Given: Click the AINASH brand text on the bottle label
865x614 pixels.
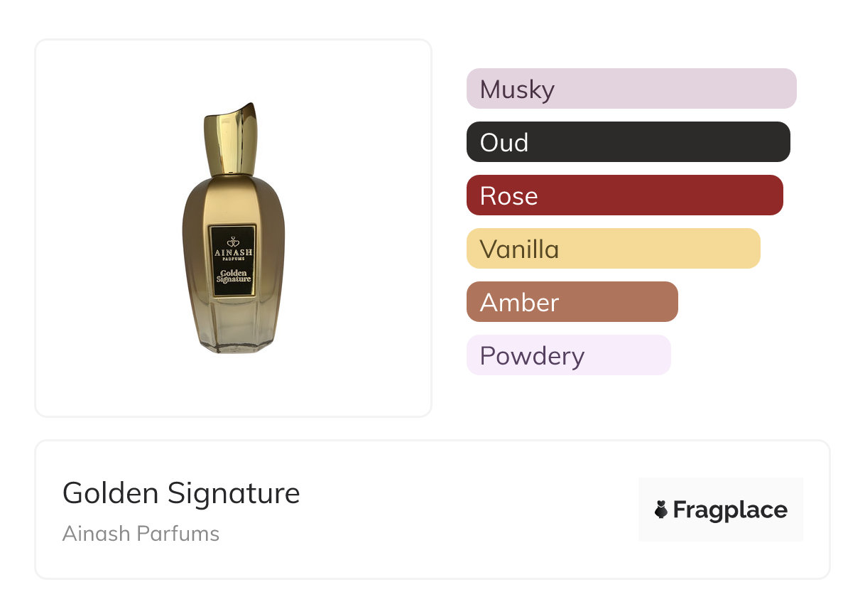Looking at the screenshot, I should pos(232,252).
